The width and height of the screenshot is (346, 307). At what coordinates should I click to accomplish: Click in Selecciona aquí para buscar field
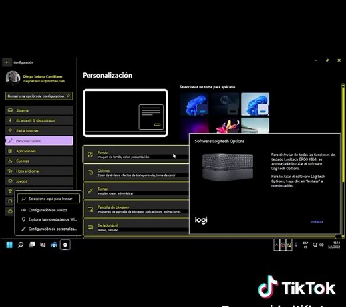click(x=49, y=199)
